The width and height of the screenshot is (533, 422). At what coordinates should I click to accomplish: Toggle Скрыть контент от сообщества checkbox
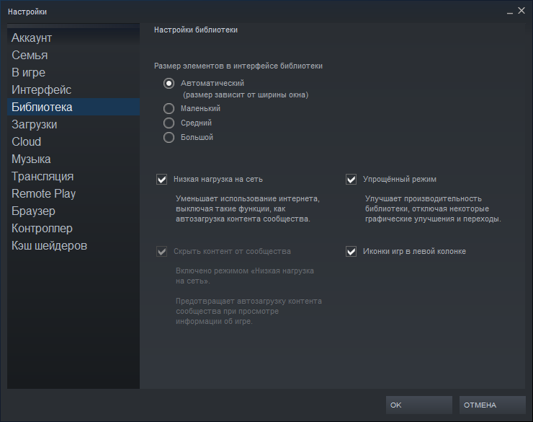pos(162,252)
